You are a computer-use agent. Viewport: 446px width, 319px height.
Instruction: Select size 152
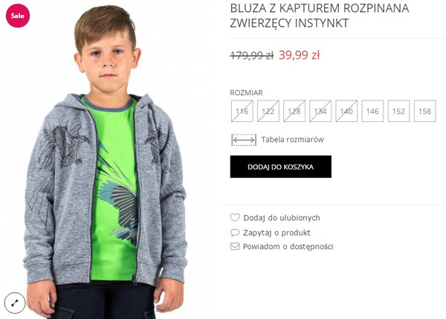pos(398,111)
